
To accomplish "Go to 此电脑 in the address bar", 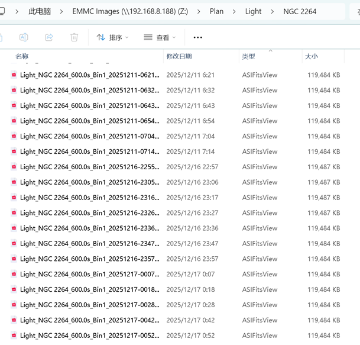I will tap(40, 11).
